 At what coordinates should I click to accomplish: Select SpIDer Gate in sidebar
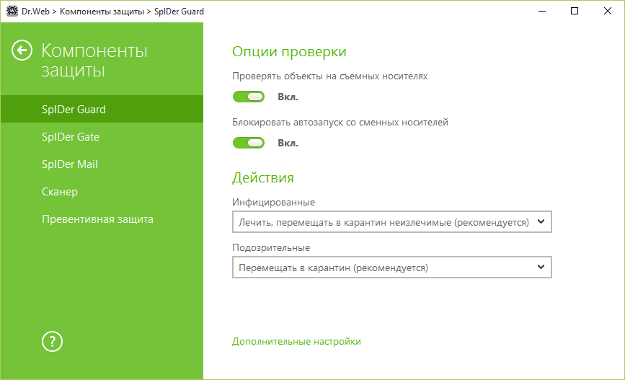[x=102, y=136]
